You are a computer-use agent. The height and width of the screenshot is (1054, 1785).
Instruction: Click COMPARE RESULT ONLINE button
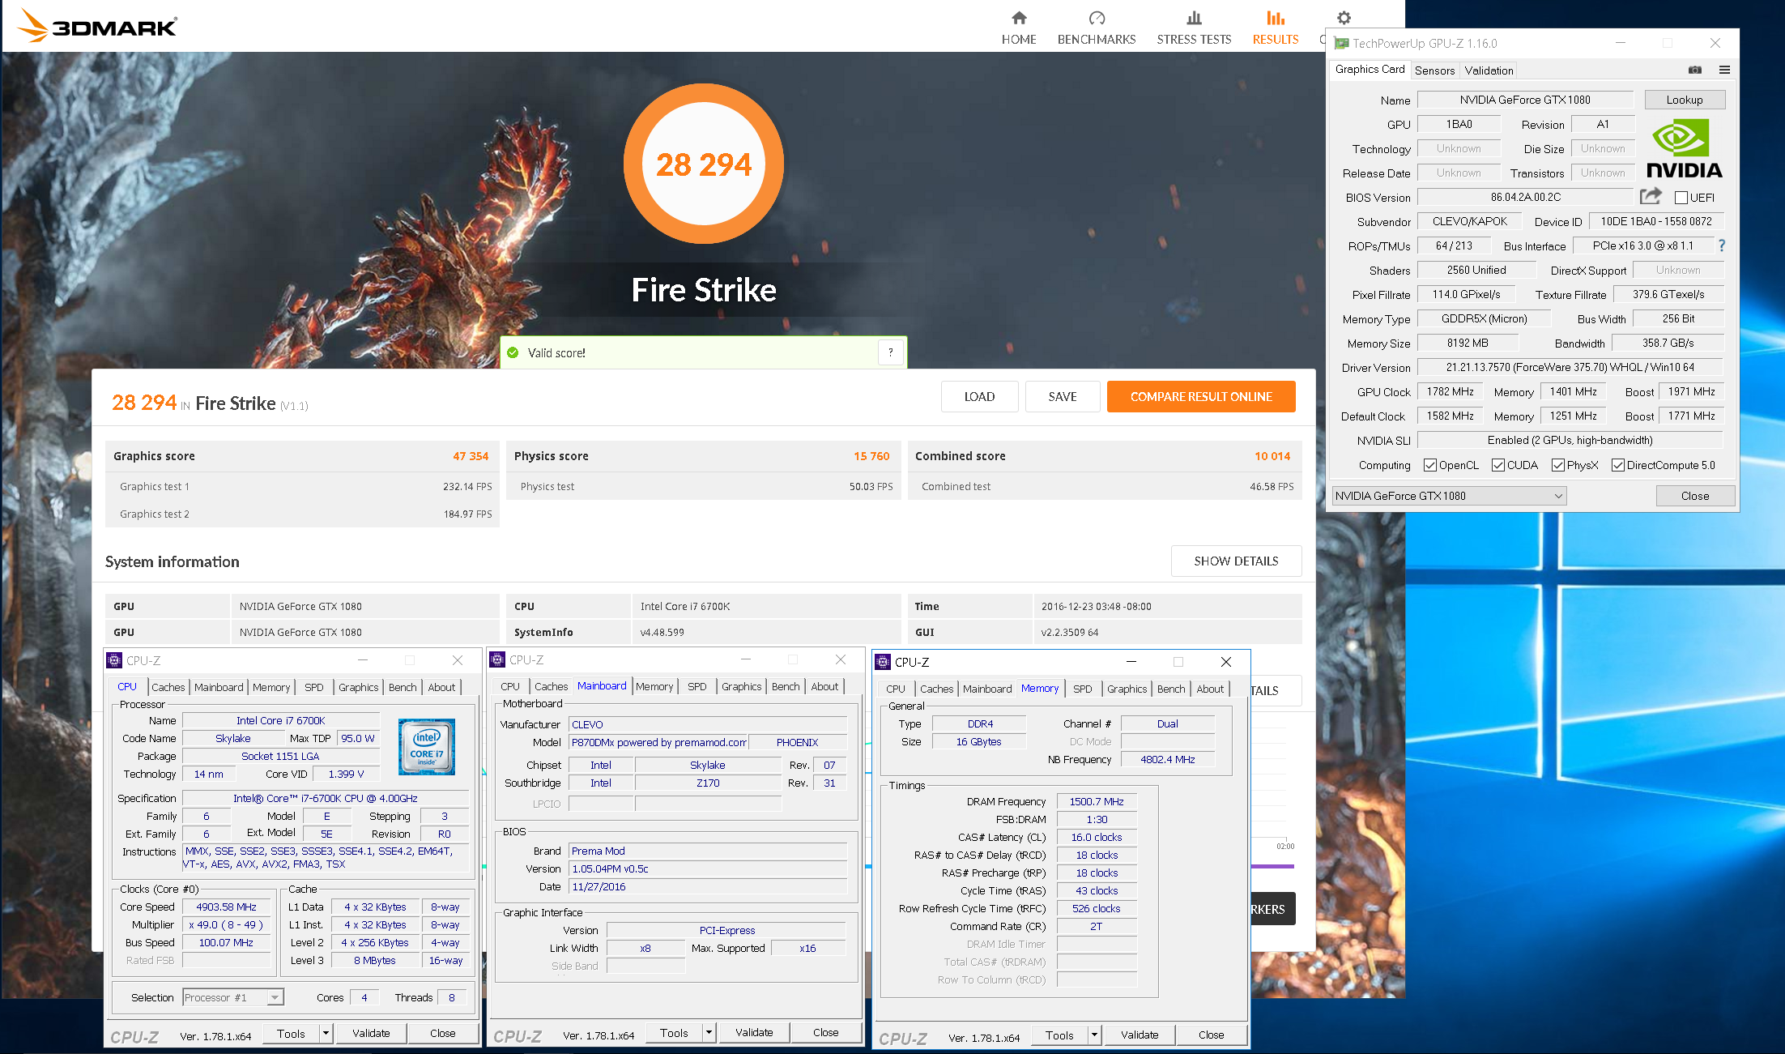tap(1201, 396)
